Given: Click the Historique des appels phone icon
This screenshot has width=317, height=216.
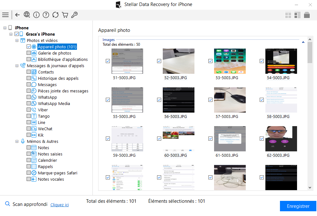Looking at the screenshot, I should 34,78.
